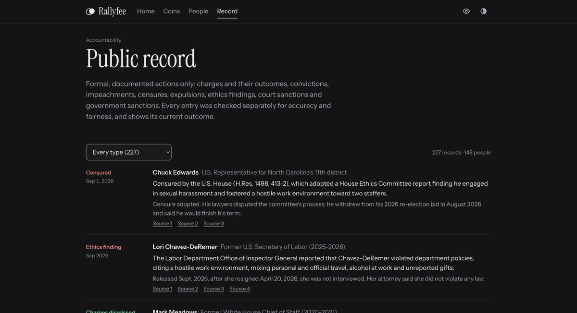Viewport: 577px width, 313px height.
Task: Click "U.S. Representative for North Carolina's 11th district"
Action: pyautogui.click(x=274, y=172)
